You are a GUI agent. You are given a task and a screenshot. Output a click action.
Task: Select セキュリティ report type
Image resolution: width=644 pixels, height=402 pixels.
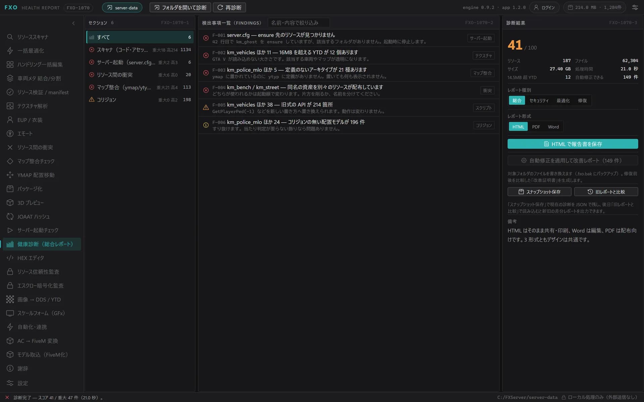coord(539,100)
